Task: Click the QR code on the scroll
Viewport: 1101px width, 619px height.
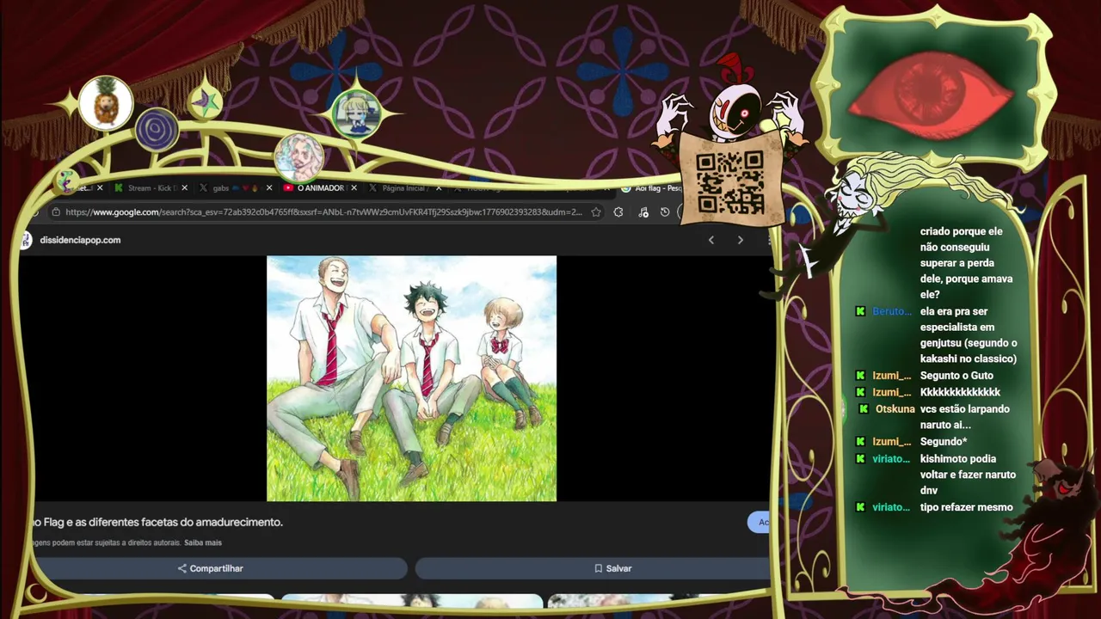Action: (729, 181)
